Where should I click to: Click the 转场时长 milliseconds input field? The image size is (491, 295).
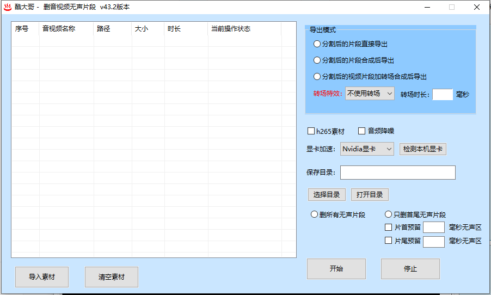(x=443, y=94)
